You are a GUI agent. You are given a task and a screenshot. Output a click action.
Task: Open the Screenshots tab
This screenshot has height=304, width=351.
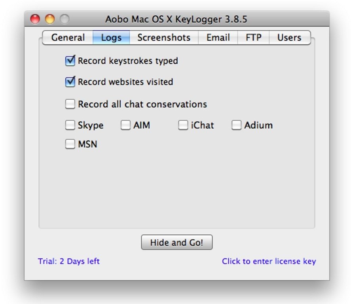[164, 38]
